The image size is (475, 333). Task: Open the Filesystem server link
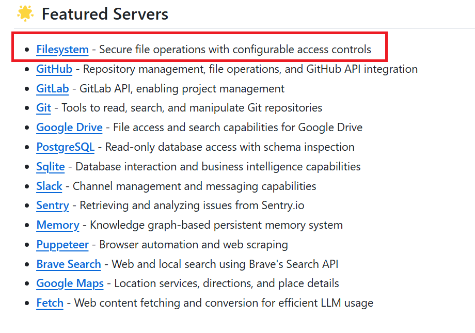click(x=62, y=50)
